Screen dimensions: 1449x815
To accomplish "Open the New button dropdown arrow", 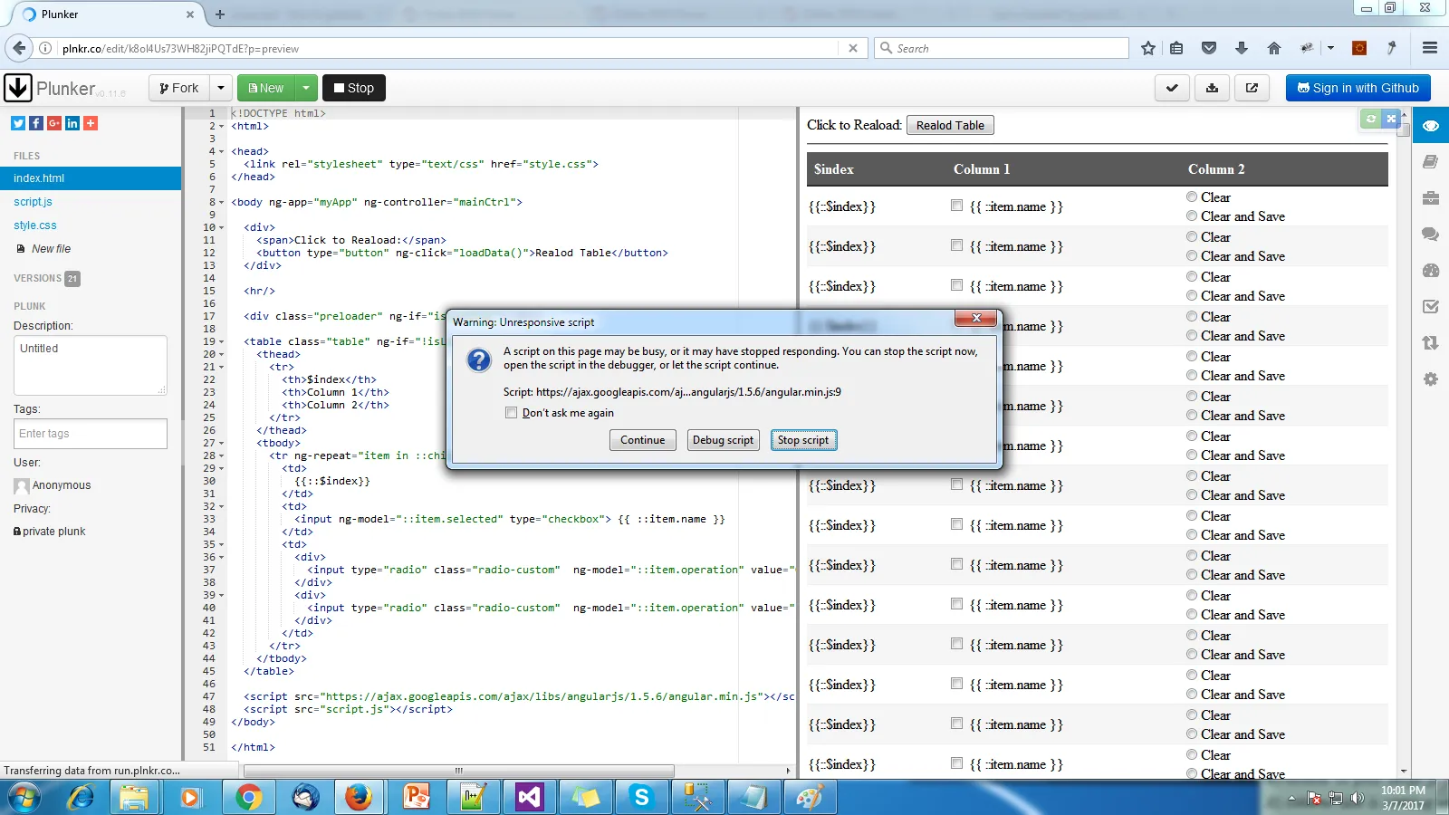I will [x=306, y=88].
